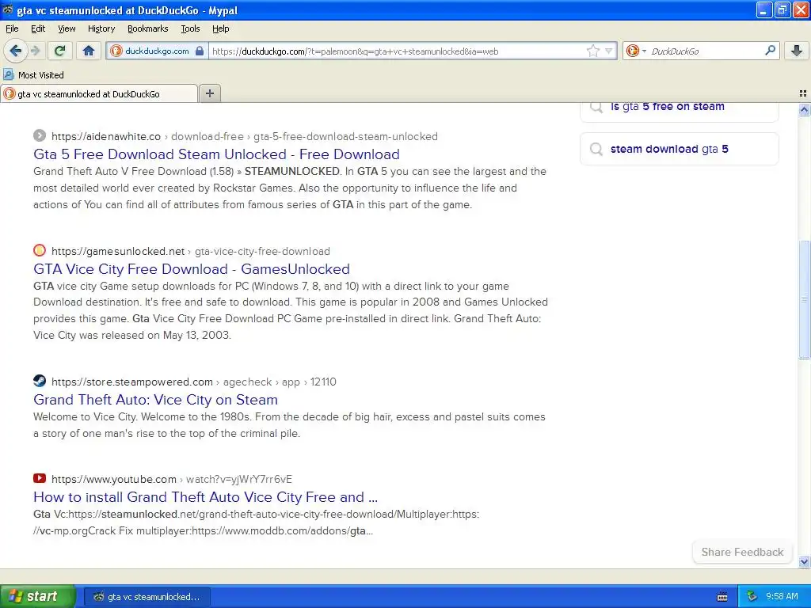Open the Downloads arrow button
811x608 pixels.
click(x=797, y=51)
